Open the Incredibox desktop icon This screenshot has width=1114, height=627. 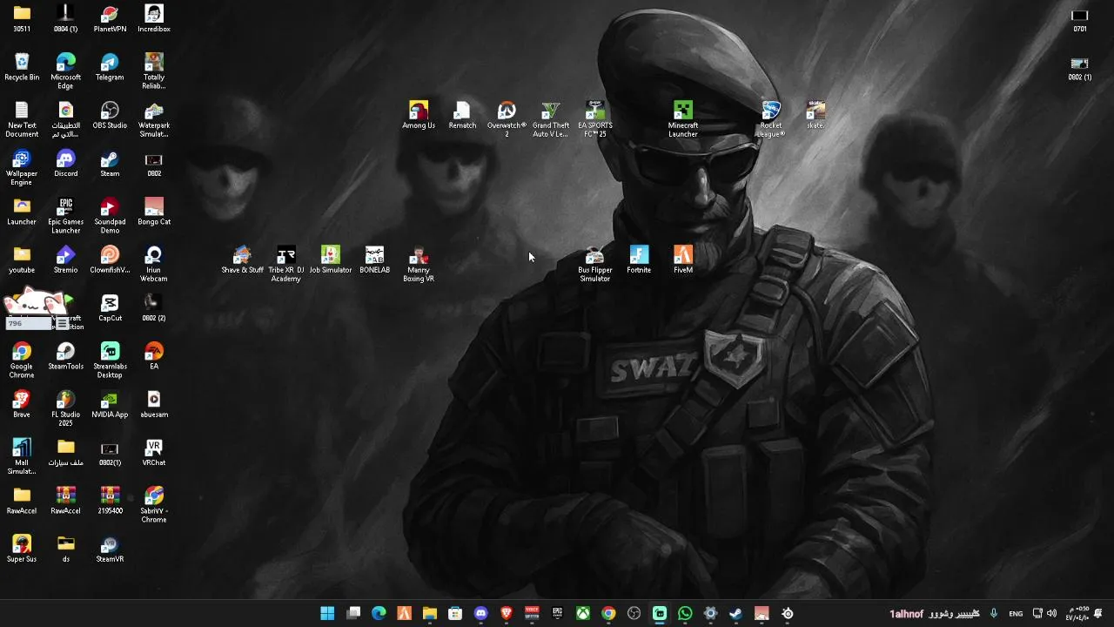pos(154,18)
